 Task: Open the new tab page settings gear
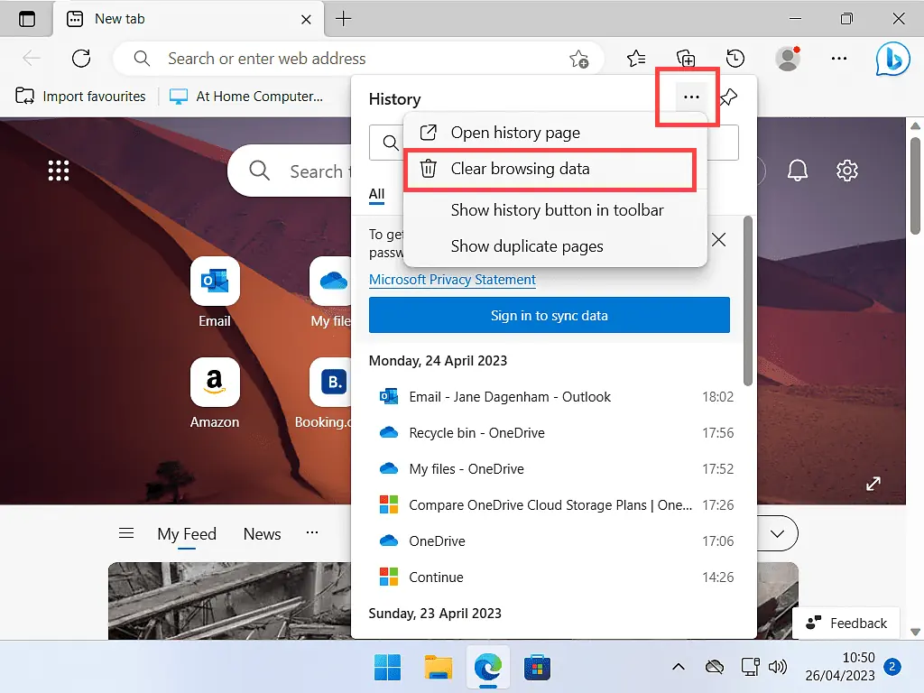tap(846, 170)
